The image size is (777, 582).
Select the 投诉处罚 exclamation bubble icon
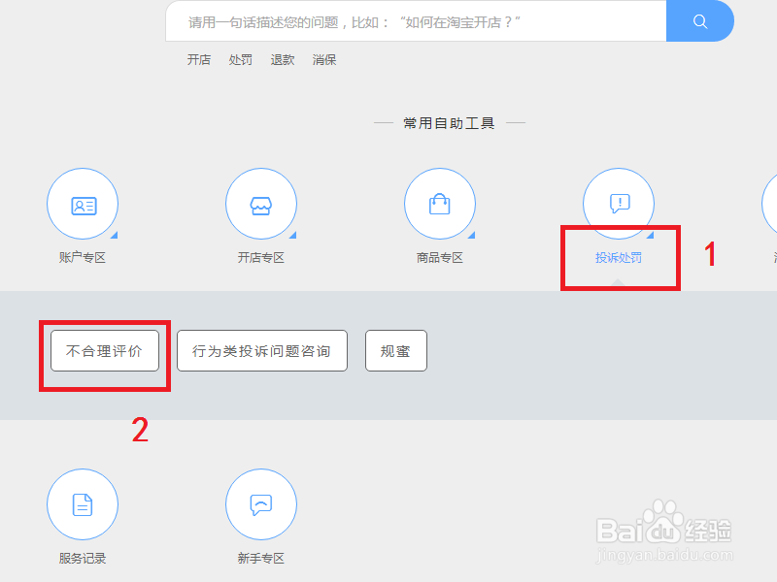(619, 203)
